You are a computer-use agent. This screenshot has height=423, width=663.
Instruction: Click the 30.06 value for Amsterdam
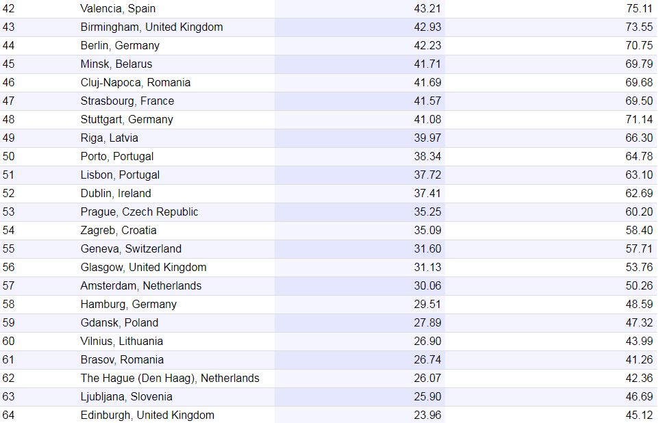click(x=427, y=286)
